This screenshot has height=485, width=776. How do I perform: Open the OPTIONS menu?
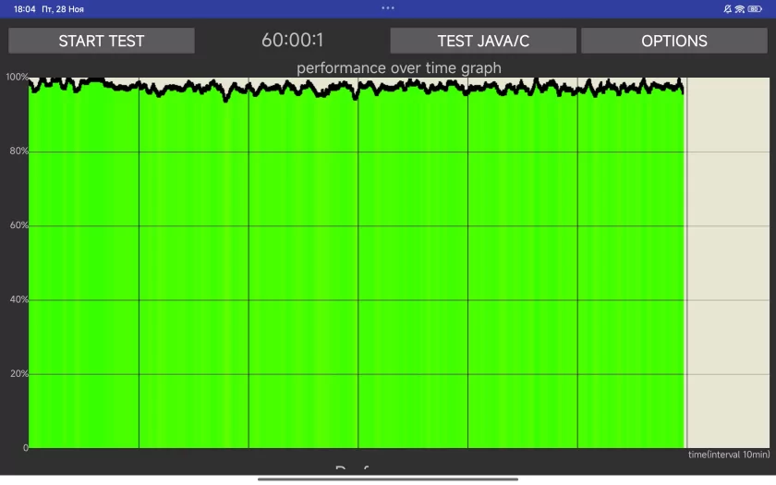click(673, 41)
